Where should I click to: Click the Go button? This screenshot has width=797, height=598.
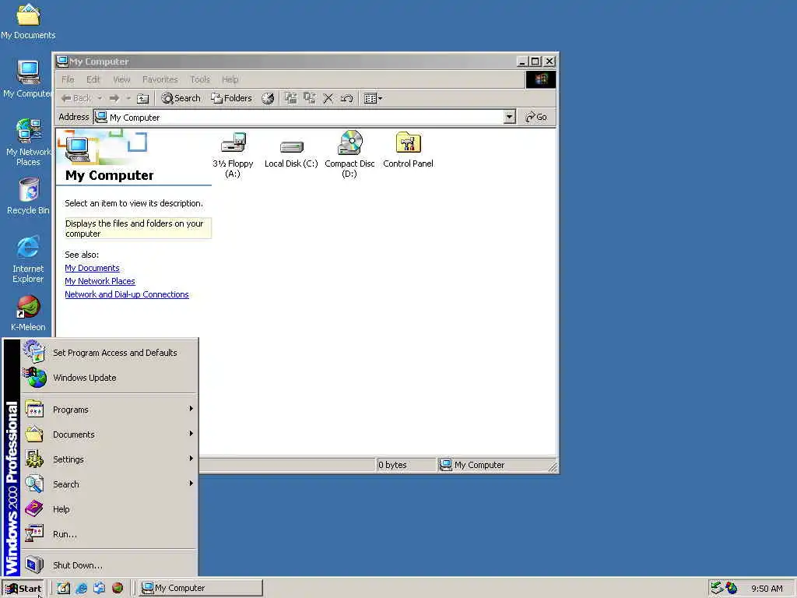tap(536, 117)
